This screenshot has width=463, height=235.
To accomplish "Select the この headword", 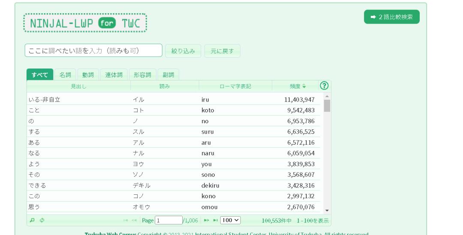I will point(34,196).
